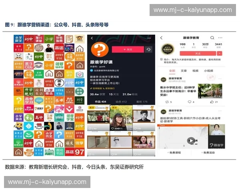The image size is (240, 192).
Task: Switch to the 文章 tab
Action: 184,70
